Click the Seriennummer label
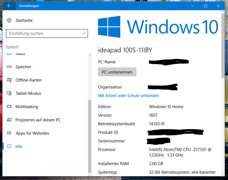This screenshot has width=228, height=180. (x=111, y=141)
